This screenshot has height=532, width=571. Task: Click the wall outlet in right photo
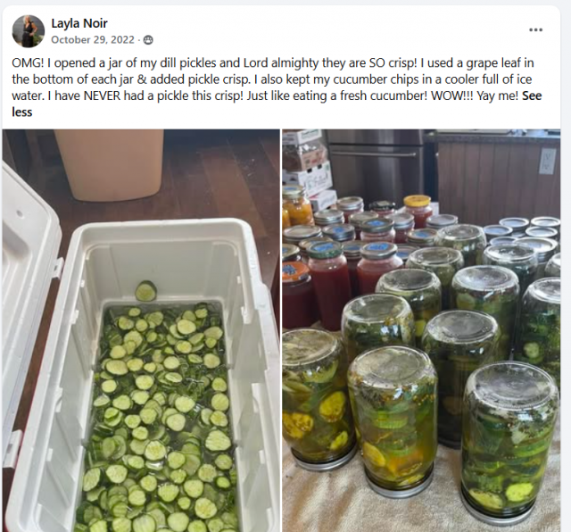(x=547, y=161)
